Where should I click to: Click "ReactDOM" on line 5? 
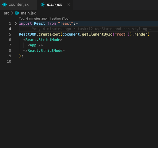click(28, 34)
